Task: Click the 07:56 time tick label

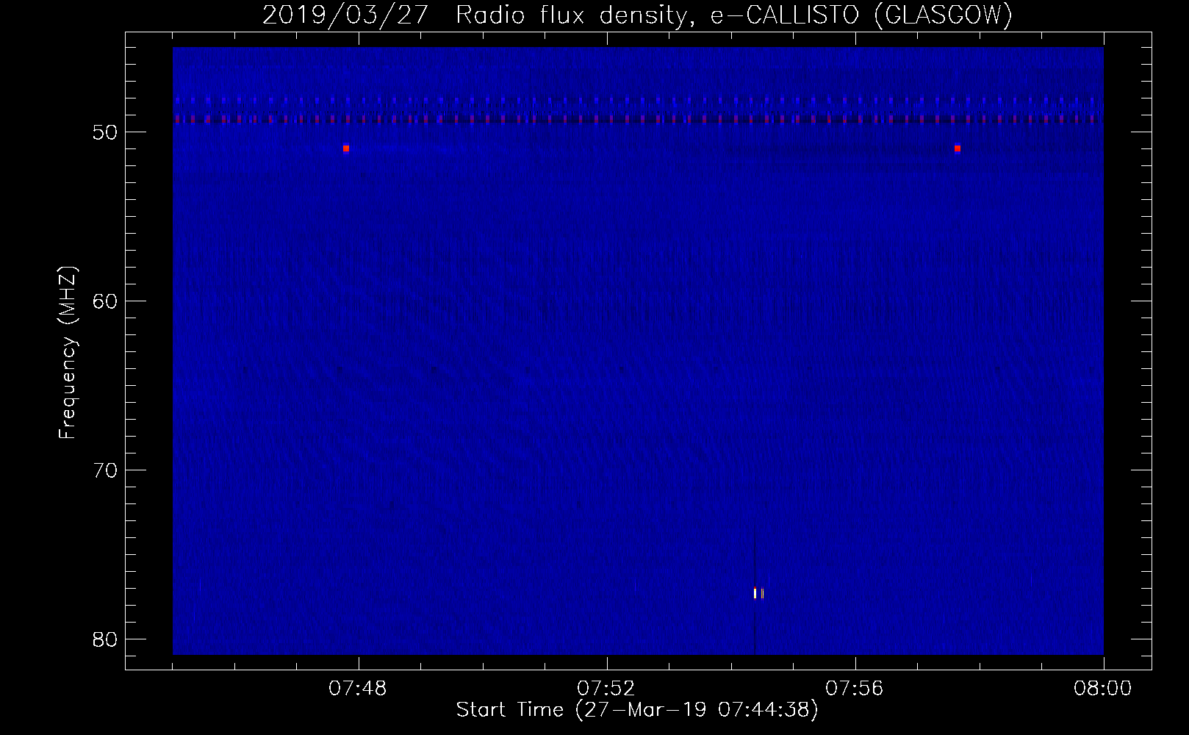Action: 855,689
